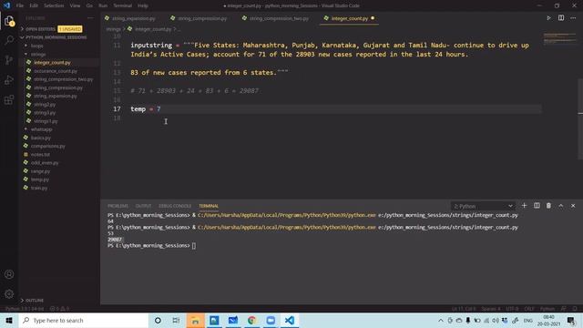Open Cortana circle icon on taskbar
This screenshot has height=328, width=583.
click(158, 320)
